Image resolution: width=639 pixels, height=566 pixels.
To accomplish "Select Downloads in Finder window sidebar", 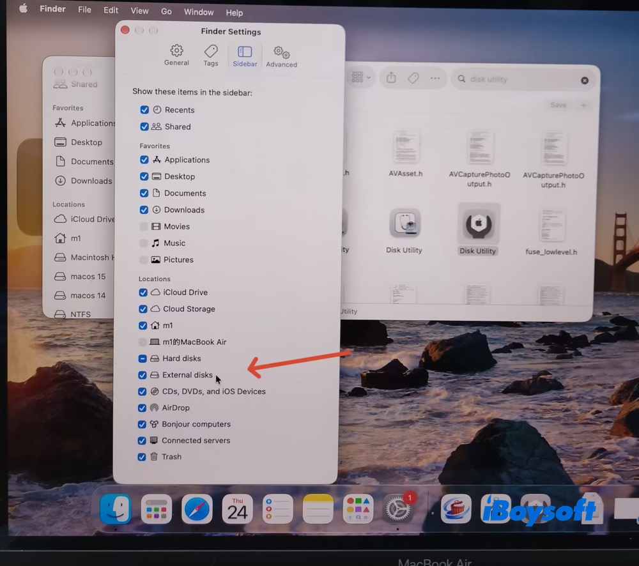I will [x=83, y=181].
